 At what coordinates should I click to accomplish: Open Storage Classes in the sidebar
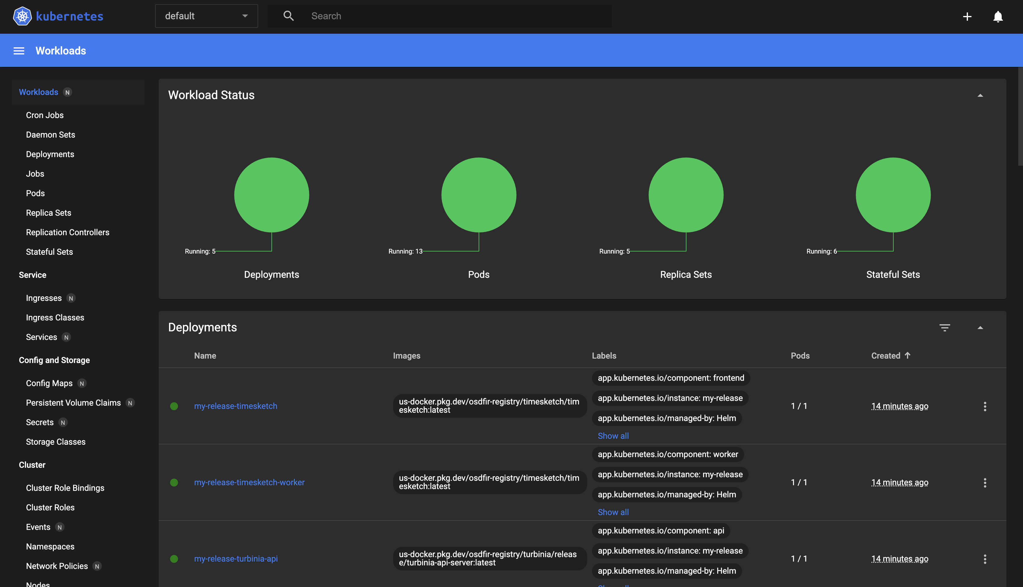click(56, 442)
